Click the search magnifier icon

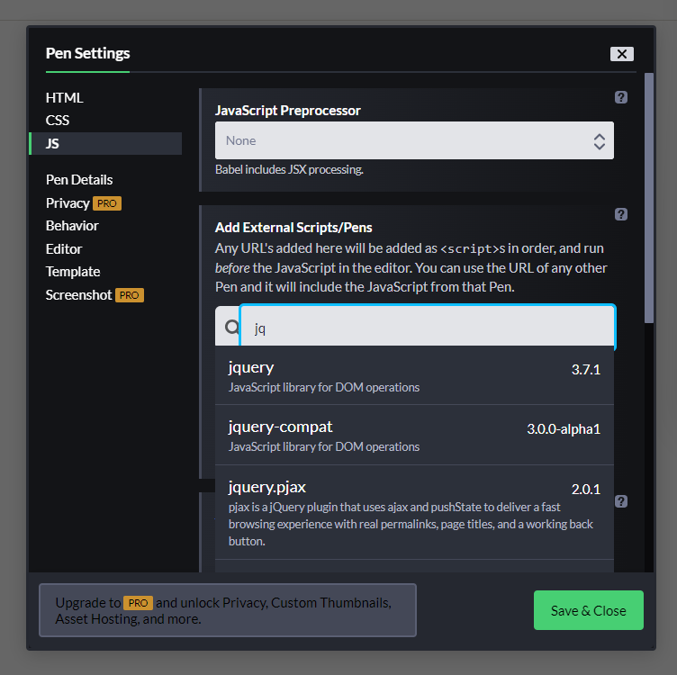232,327
